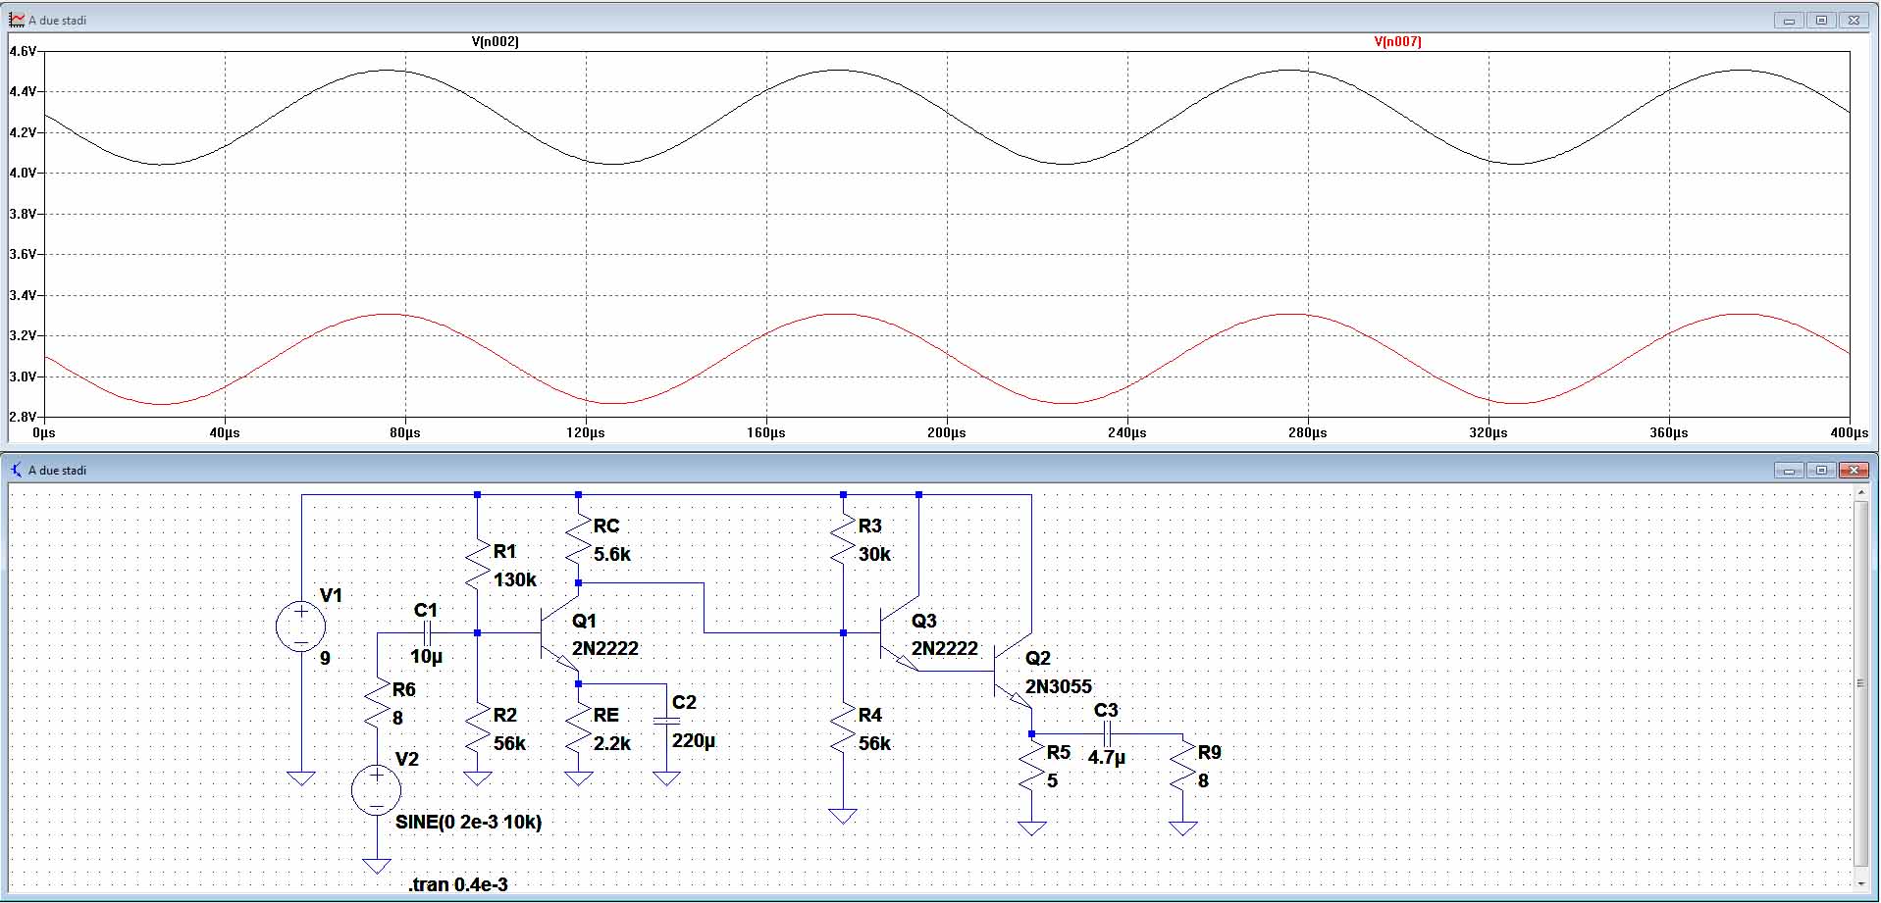Click the schematic vertical scrollbar thumb
Viewport: 1881px width, 903px height.
click(1860, 682)
